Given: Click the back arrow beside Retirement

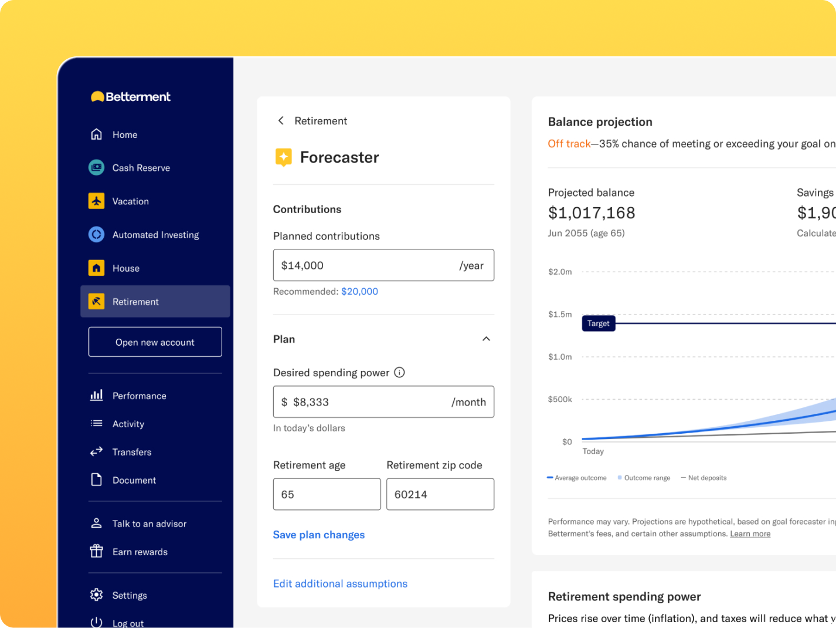Looking at the screenshot, I should (x=281, y=121).
